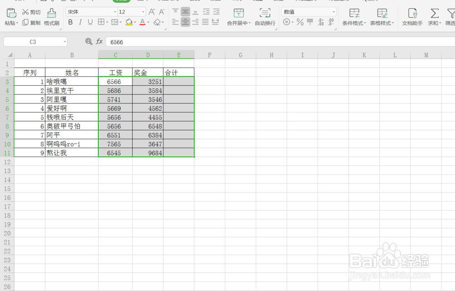The width and height of the screenshot is (455, 291).
Task: Open Conditional Formatting (条件格式)
Action: [x=354, y=17]
